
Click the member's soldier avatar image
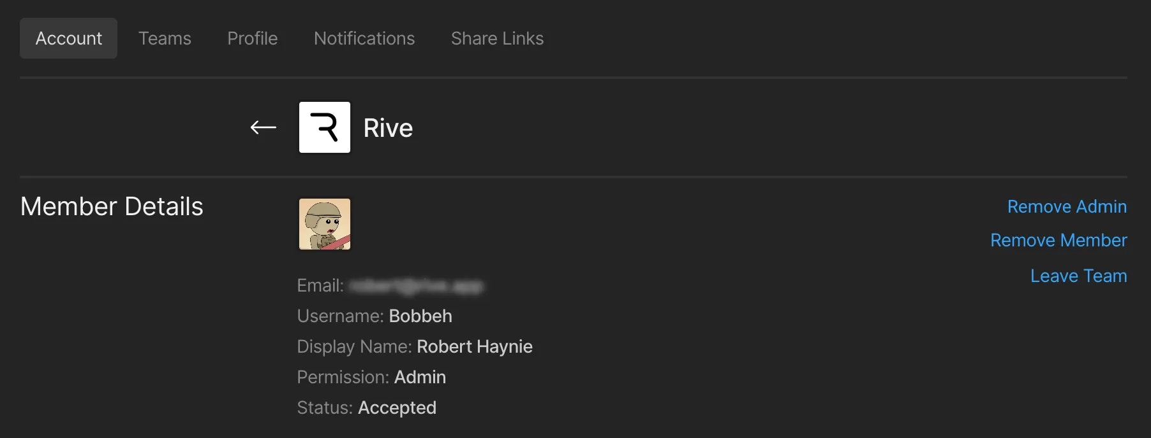325,224
